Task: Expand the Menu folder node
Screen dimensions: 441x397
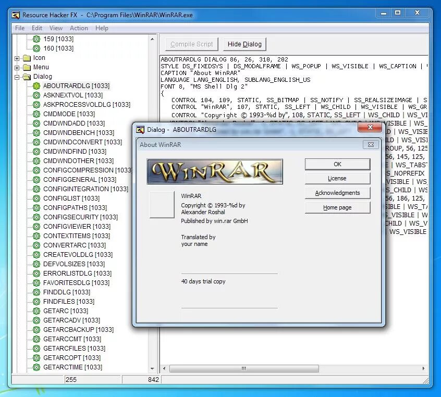Action: (x=17, y=68)
